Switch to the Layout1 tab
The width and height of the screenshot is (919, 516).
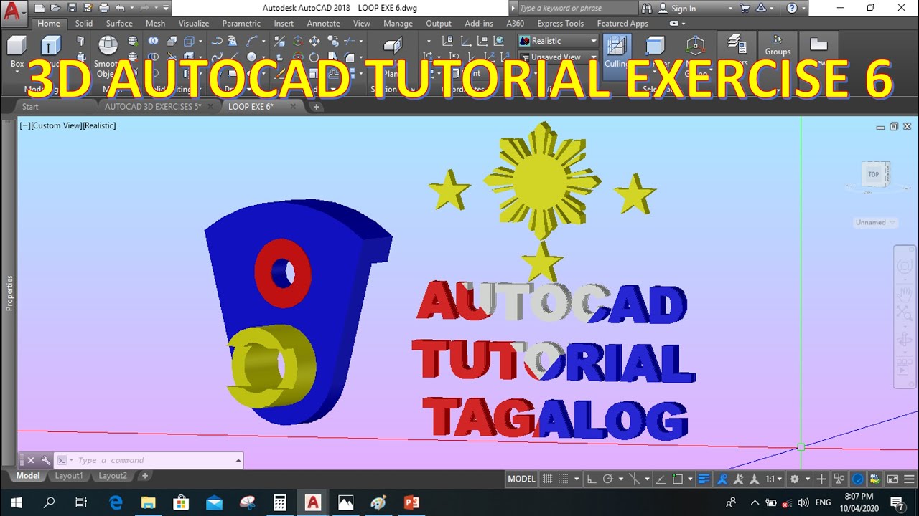tap(69, 476)
